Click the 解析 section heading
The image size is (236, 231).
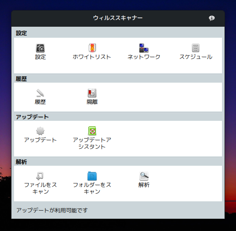pyautogui.click(x=21, y=162)
